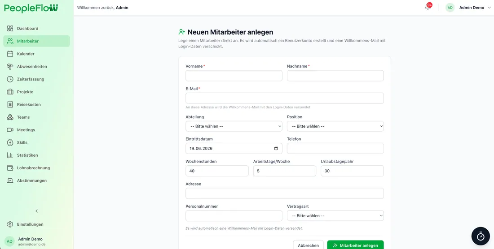Screen dimensions: 494x249
Task: Open the Dashboard menu item
Action: click(36, 28)
